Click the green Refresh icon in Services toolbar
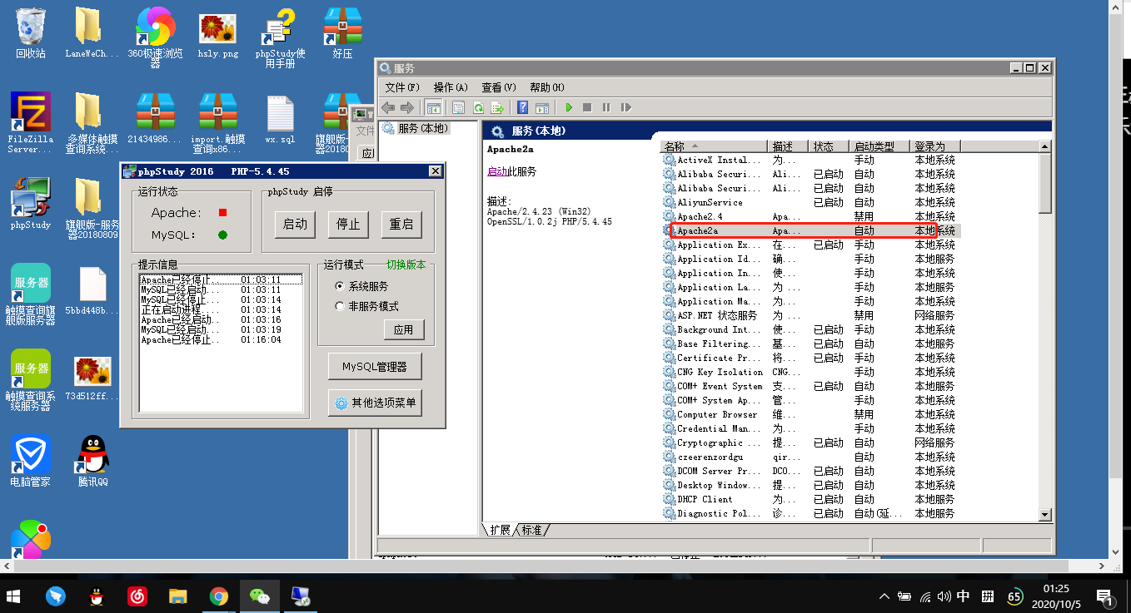Viewport: 1131px width, 613px height. click(x=478, y=107)
